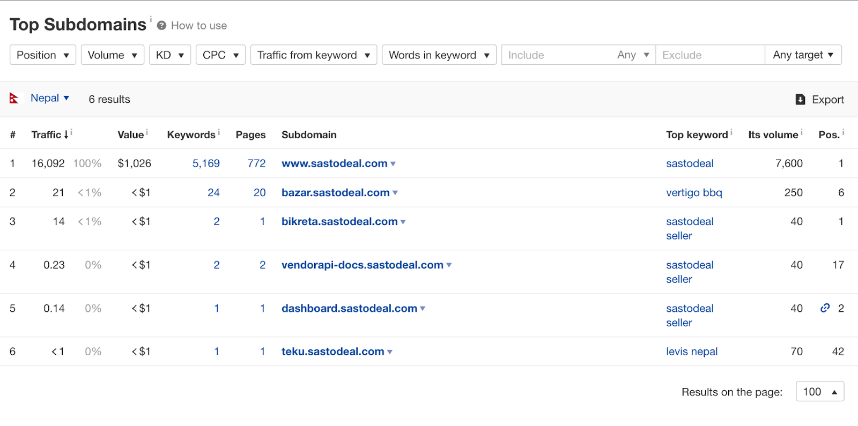Expand menu arrow next to bazar.sastodeal.com
This screenshot has width=858, height=426.
[x=395, y=193]
